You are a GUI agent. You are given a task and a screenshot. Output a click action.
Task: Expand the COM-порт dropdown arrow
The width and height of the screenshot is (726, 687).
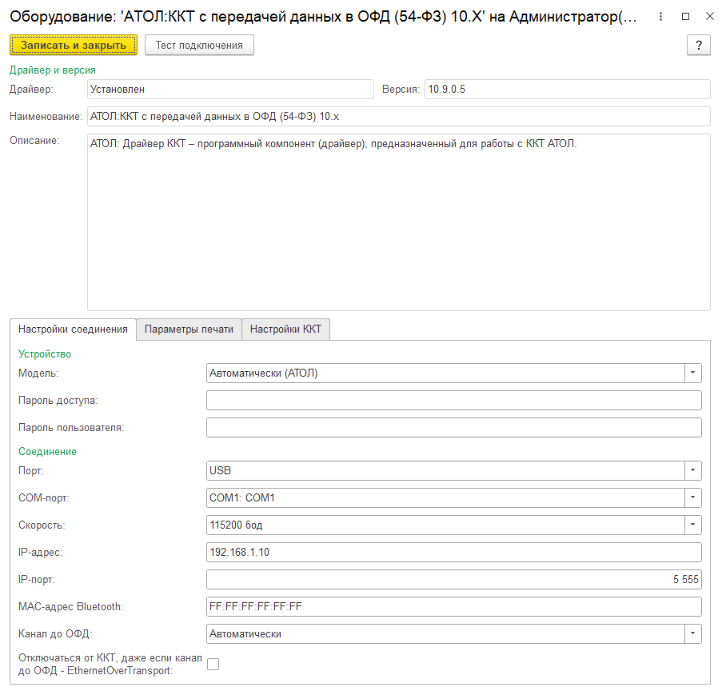[x=692, y=497]
